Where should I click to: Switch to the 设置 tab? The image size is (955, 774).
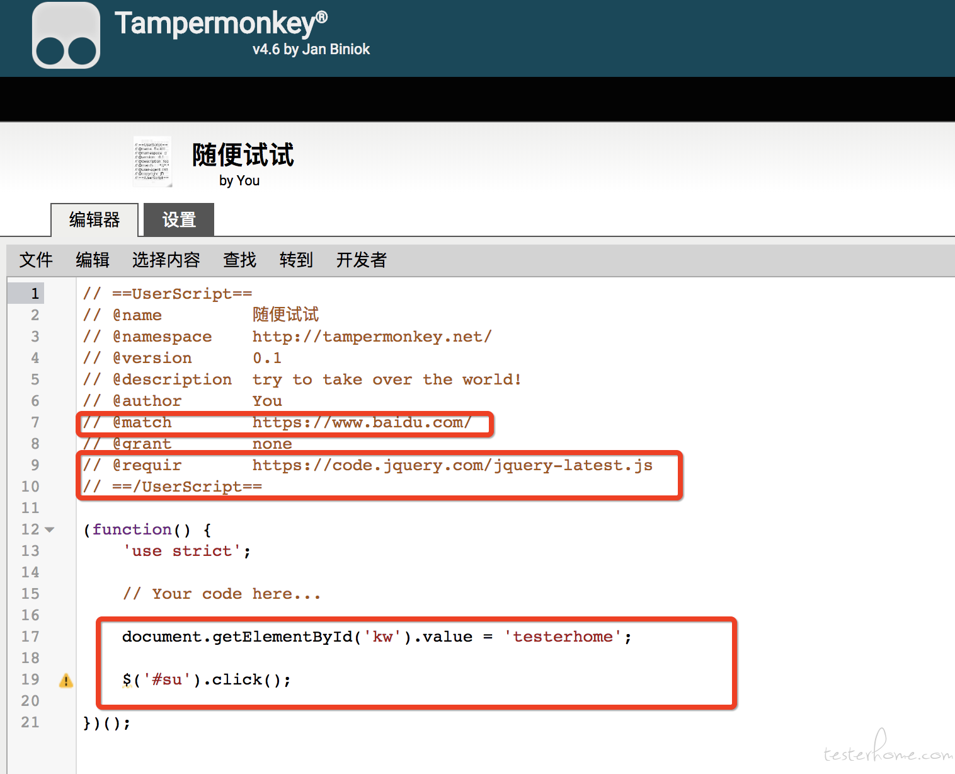click(x=179, y=219)
